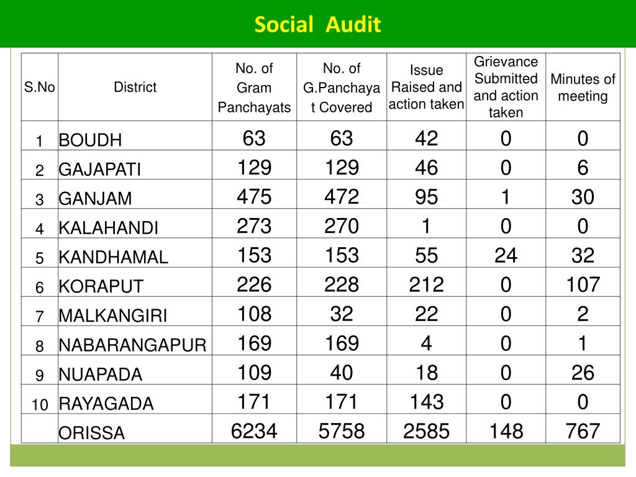The image size is (636, 477).
Task: Click GAJAPATI's issue raised value 46
Action: [426, 168]
